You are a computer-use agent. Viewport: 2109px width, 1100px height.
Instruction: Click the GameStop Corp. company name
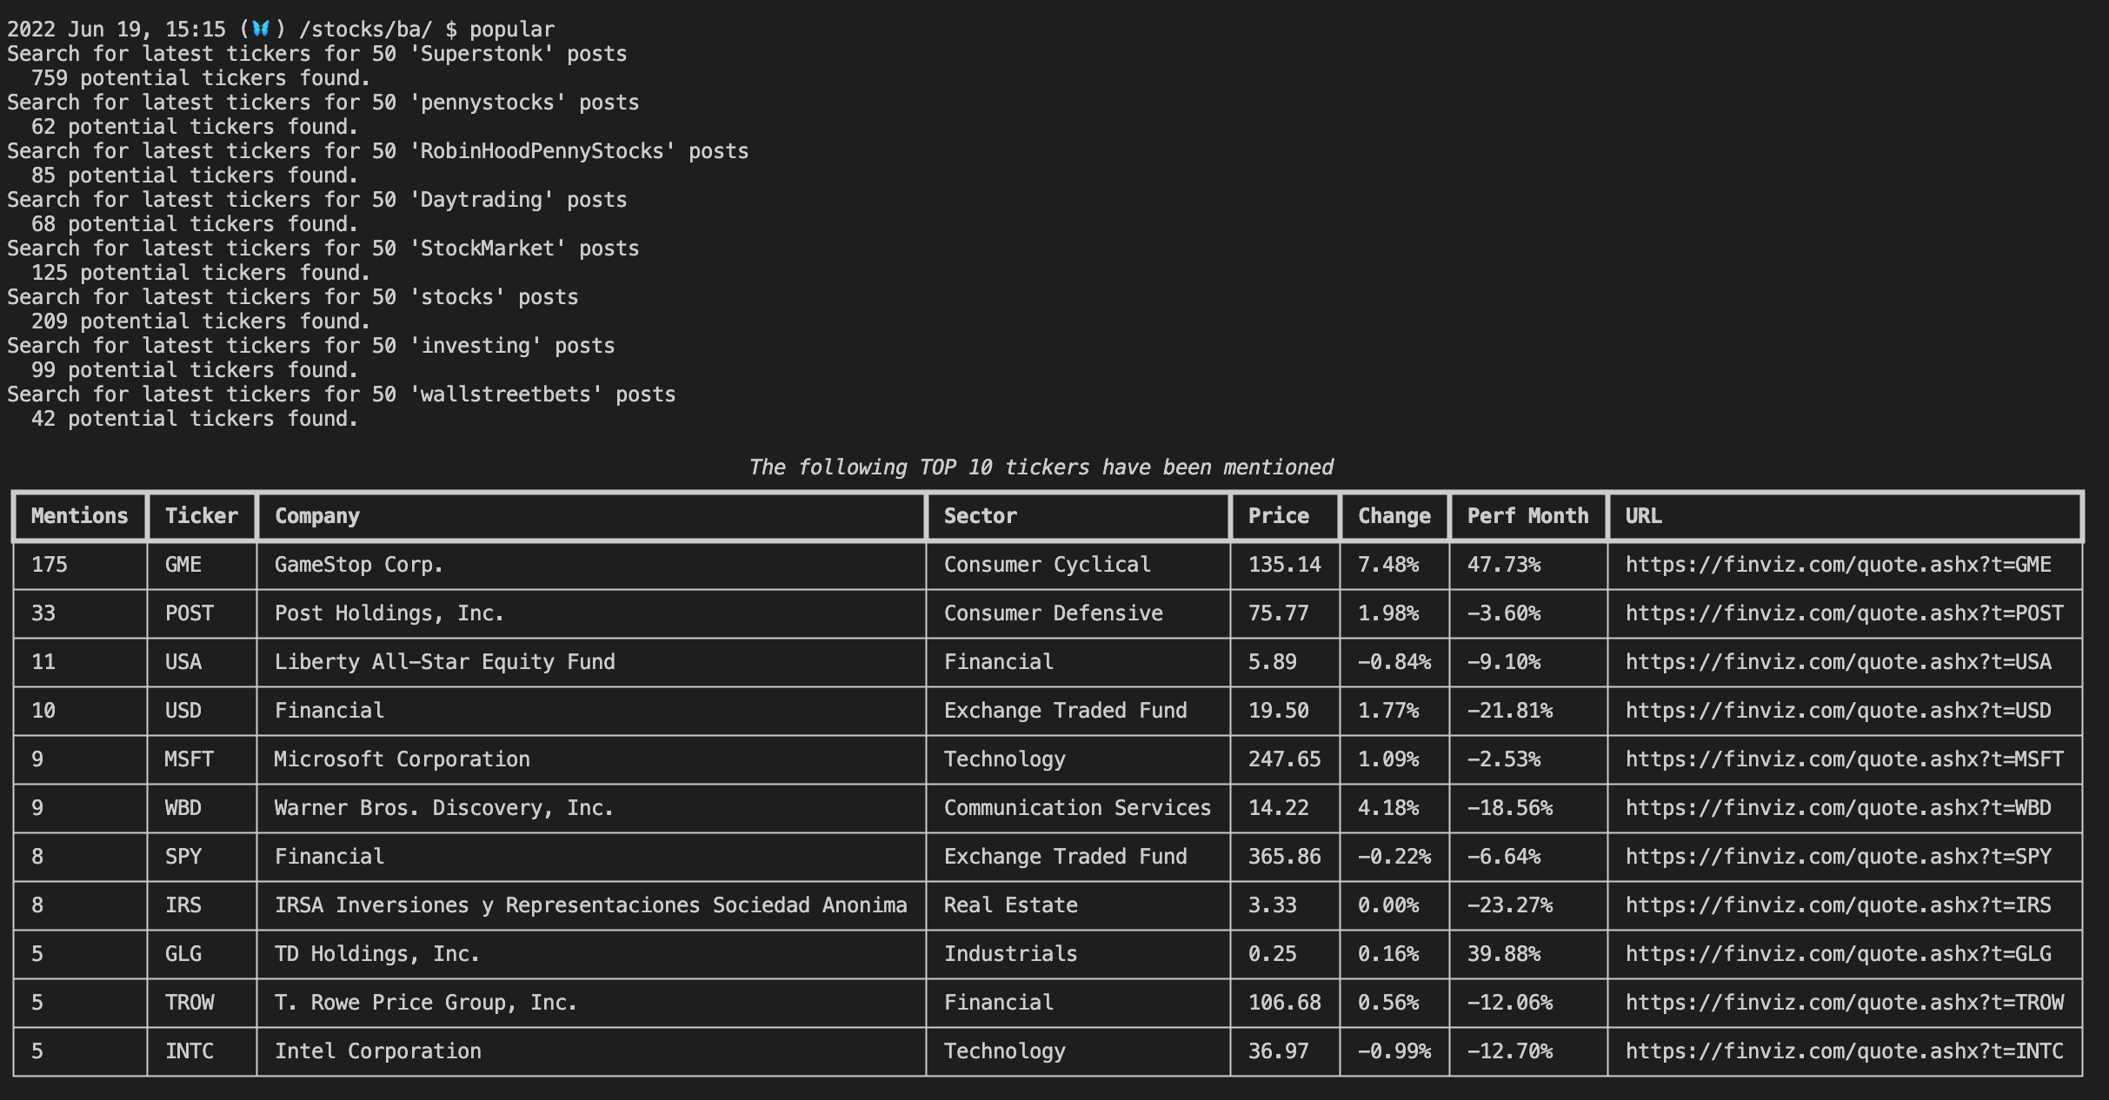[358, 565]
